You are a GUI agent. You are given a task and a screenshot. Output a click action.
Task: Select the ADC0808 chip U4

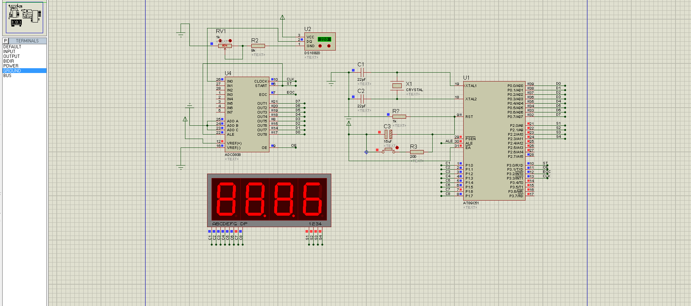tap(247, 114)
